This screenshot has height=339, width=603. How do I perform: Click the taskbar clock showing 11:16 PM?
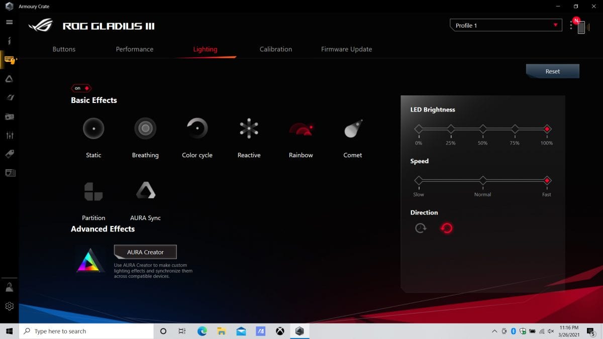(569, 331)
